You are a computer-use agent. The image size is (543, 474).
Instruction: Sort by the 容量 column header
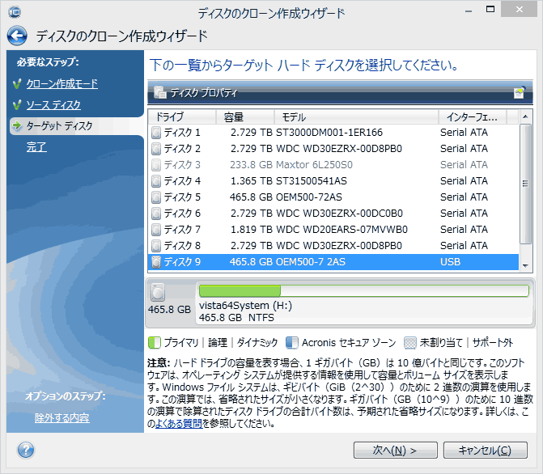245,117
